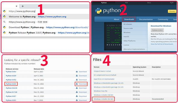178x103 pixels.
Task: Open the Python 3.9.4 release link
Action: click(11, 72)
